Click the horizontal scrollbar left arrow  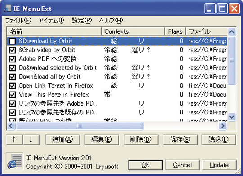[x=11, y=126]
